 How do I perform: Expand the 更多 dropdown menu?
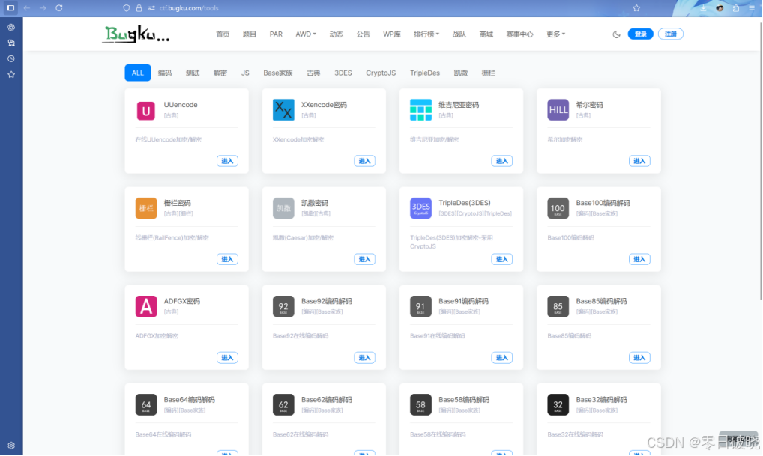click(x=555, y=34)
